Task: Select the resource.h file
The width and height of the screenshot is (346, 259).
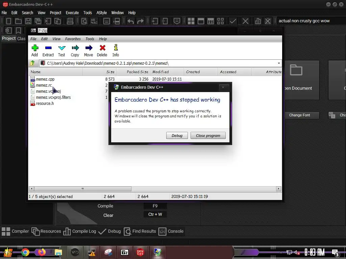Action: tap(45, 104)
